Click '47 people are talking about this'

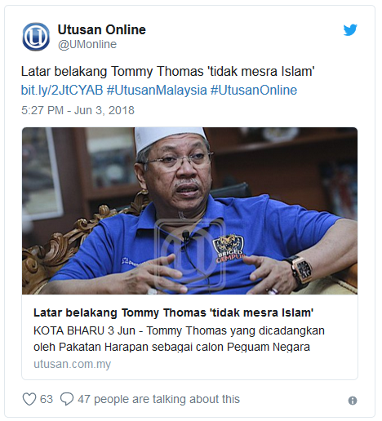click(158, 399)
